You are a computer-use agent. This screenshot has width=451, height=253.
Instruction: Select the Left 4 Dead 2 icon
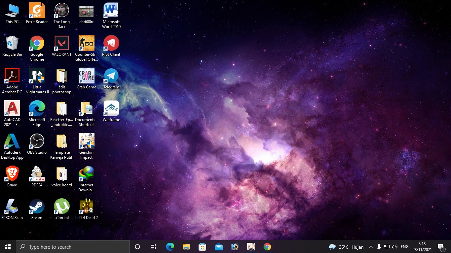coord(87,209)
